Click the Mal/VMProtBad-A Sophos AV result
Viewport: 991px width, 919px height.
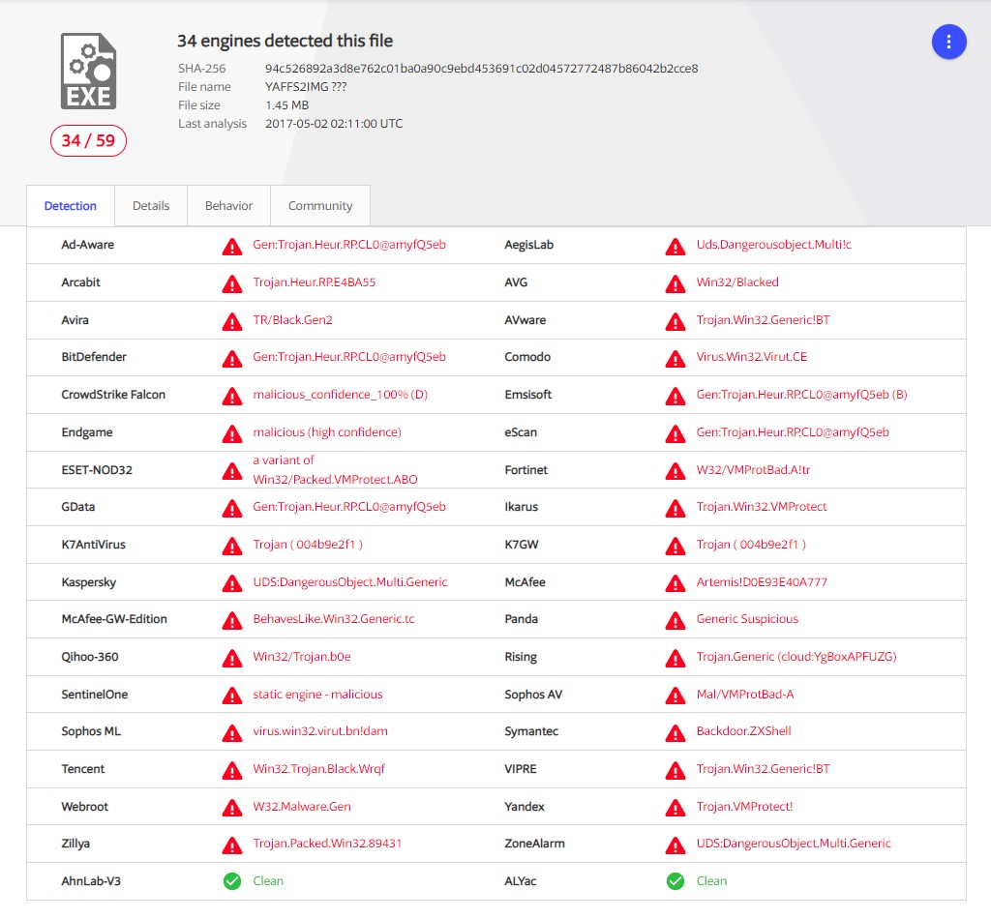click(x=745, y=695)
